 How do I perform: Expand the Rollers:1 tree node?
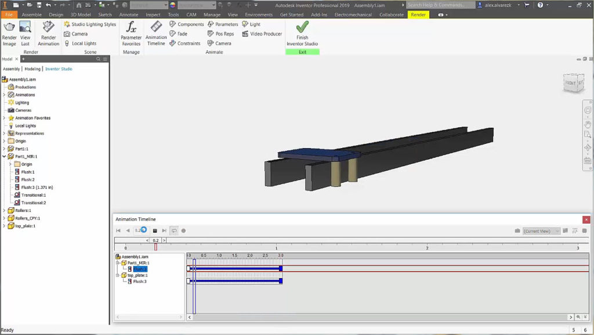[x=4, y=210]
